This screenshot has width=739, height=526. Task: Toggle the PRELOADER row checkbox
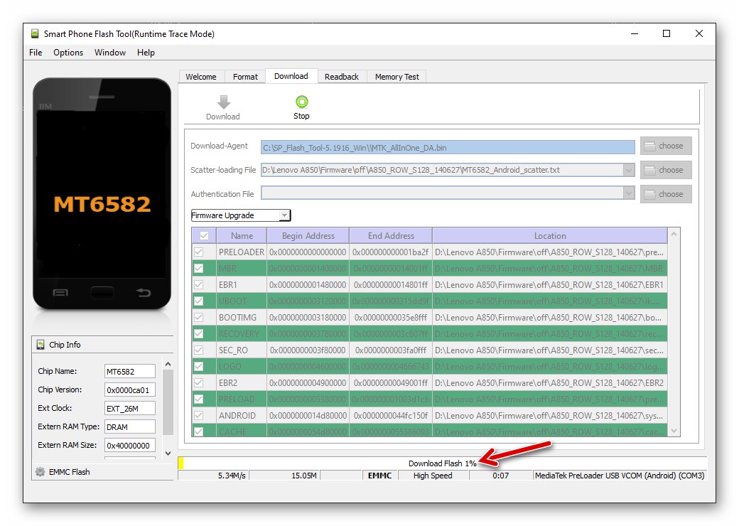coord(198,252)
